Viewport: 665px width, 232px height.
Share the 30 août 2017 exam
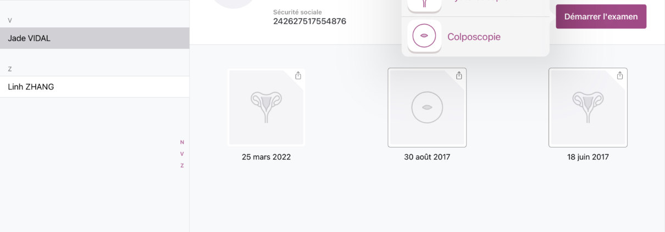[x=459, y=76]
